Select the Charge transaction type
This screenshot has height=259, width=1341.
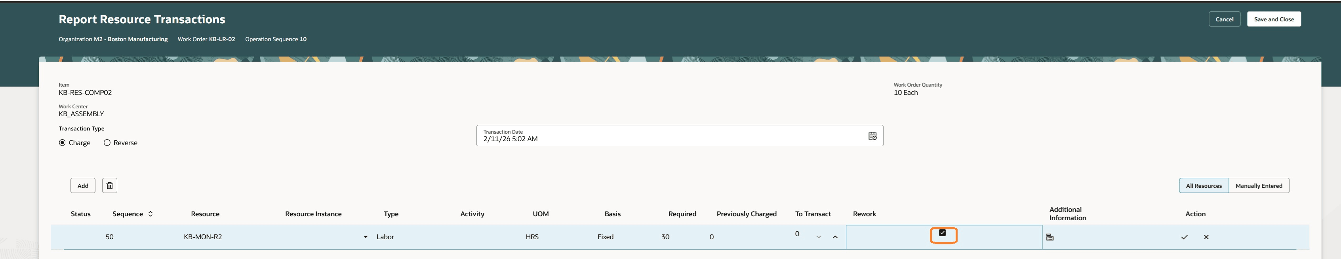coord(63,142)
